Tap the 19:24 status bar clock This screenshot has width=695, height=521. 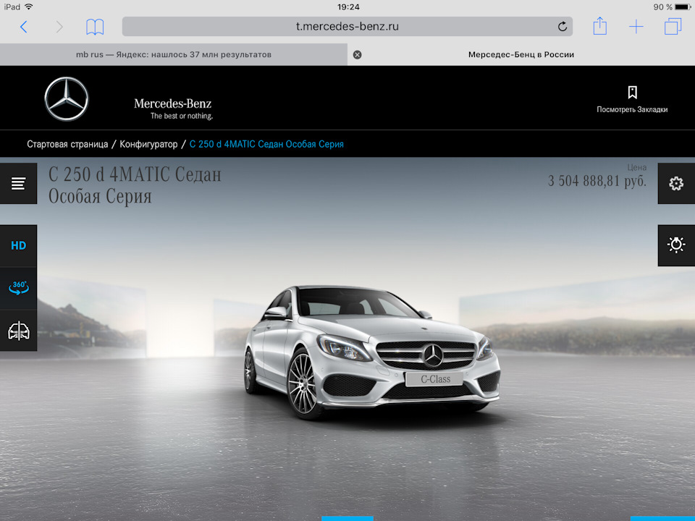coord(348,7)
